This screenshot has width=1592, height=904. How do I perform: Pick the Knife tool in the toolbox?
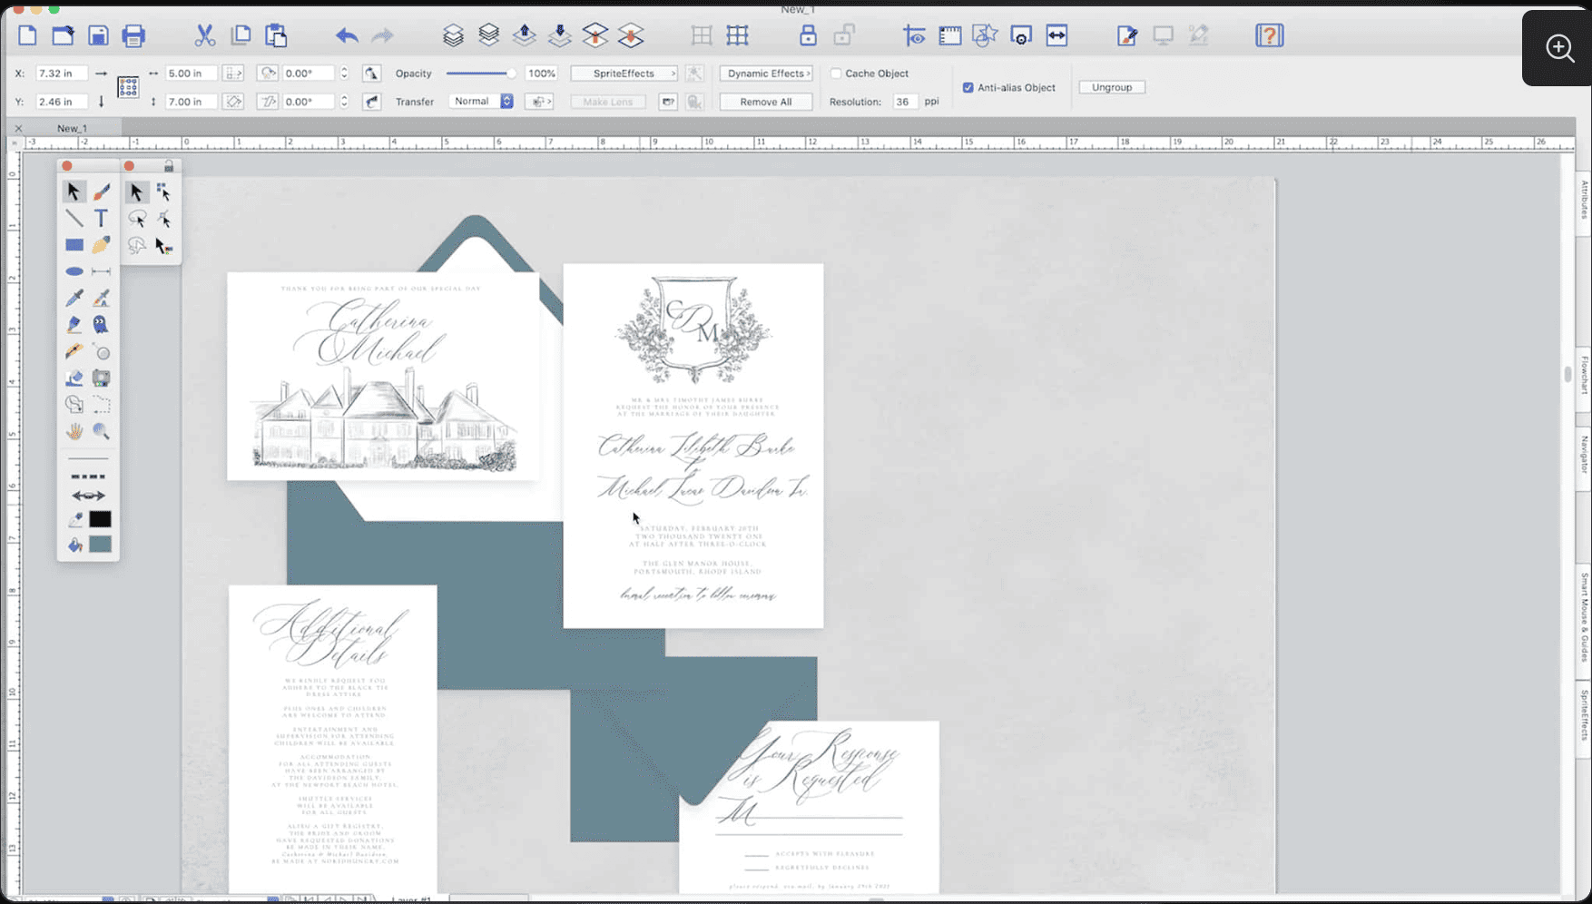(74, 351)
